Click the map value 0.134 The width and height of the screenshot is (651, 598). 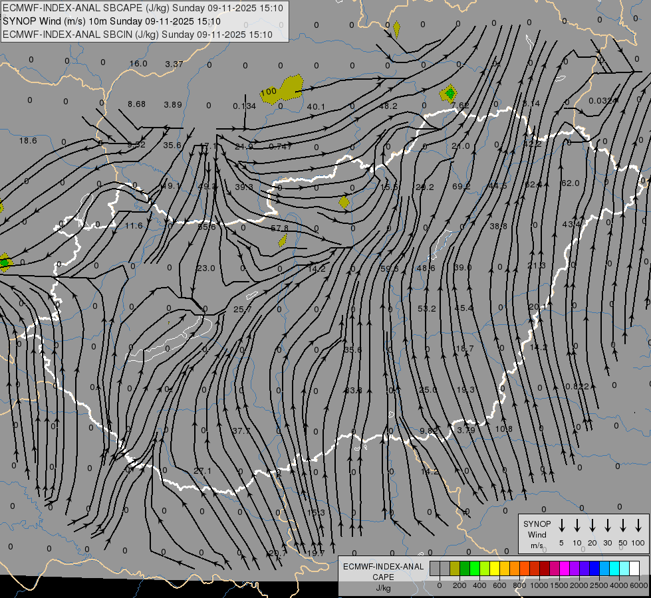pos(244,106)
